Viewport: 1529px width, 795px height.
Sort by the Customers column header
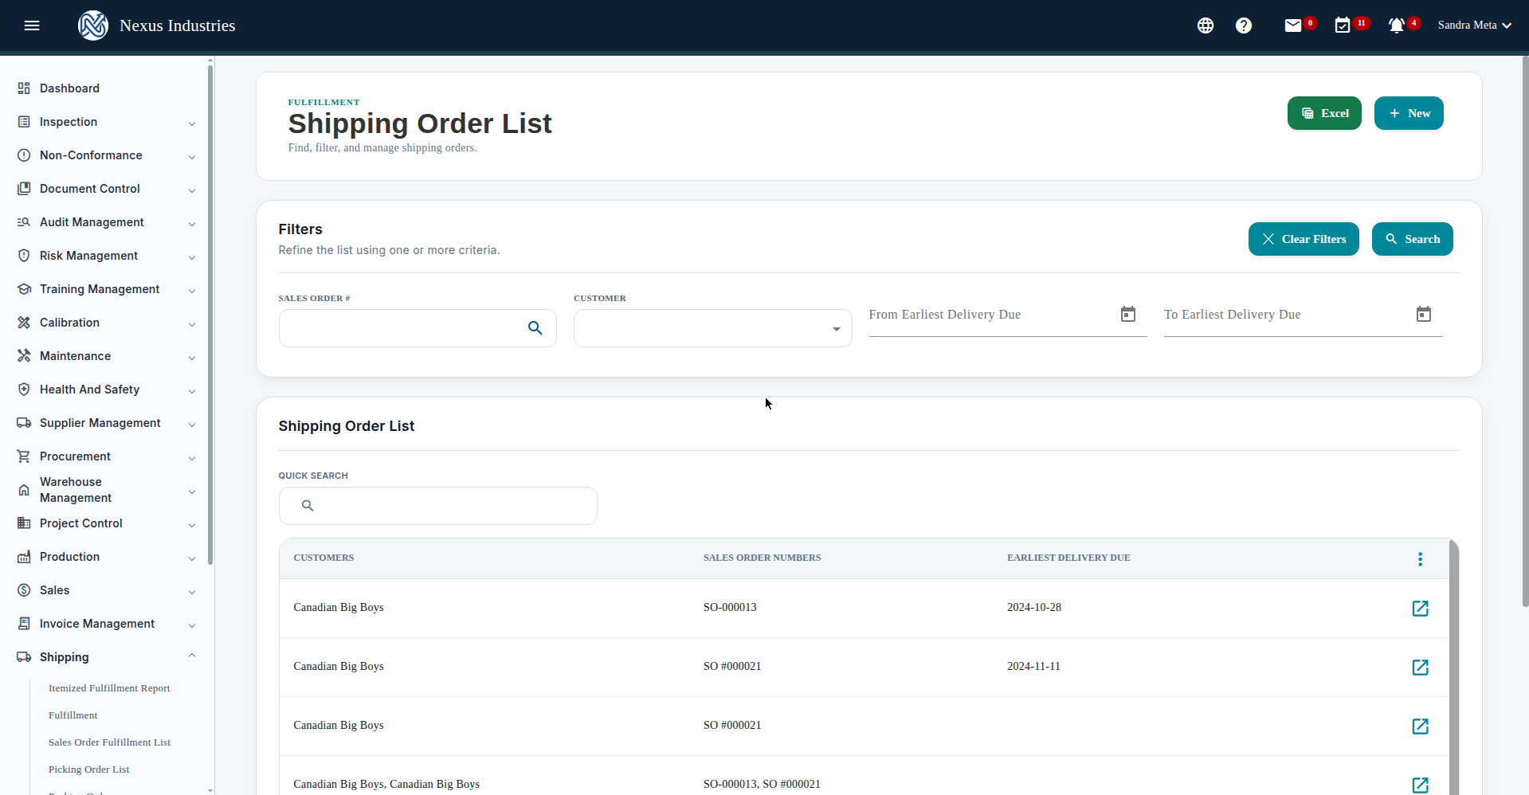coord(323,558)
